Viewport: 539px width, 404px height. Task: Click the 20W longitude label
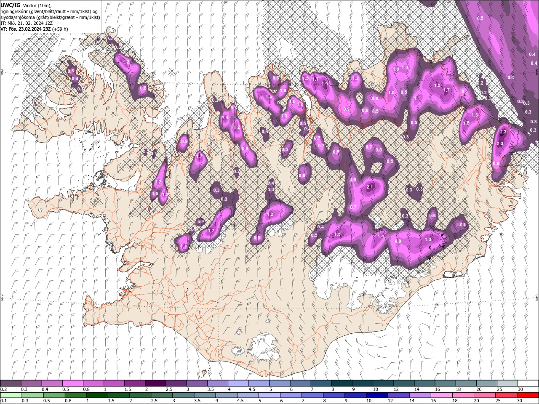(224, 2)
